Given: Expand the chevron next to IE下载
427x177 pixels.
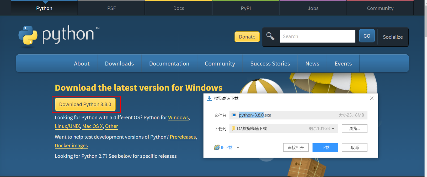Looking at the screenshot, I should [x=238, y=148].
